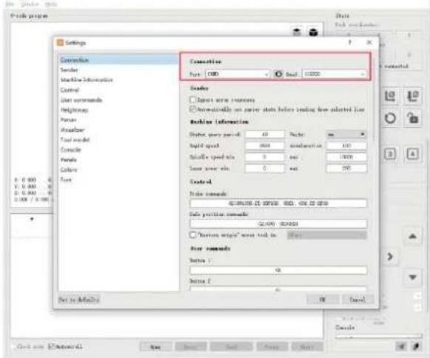The image size is (430, 358).
Task: Click Status query period input field
Action: click(265, 135)
